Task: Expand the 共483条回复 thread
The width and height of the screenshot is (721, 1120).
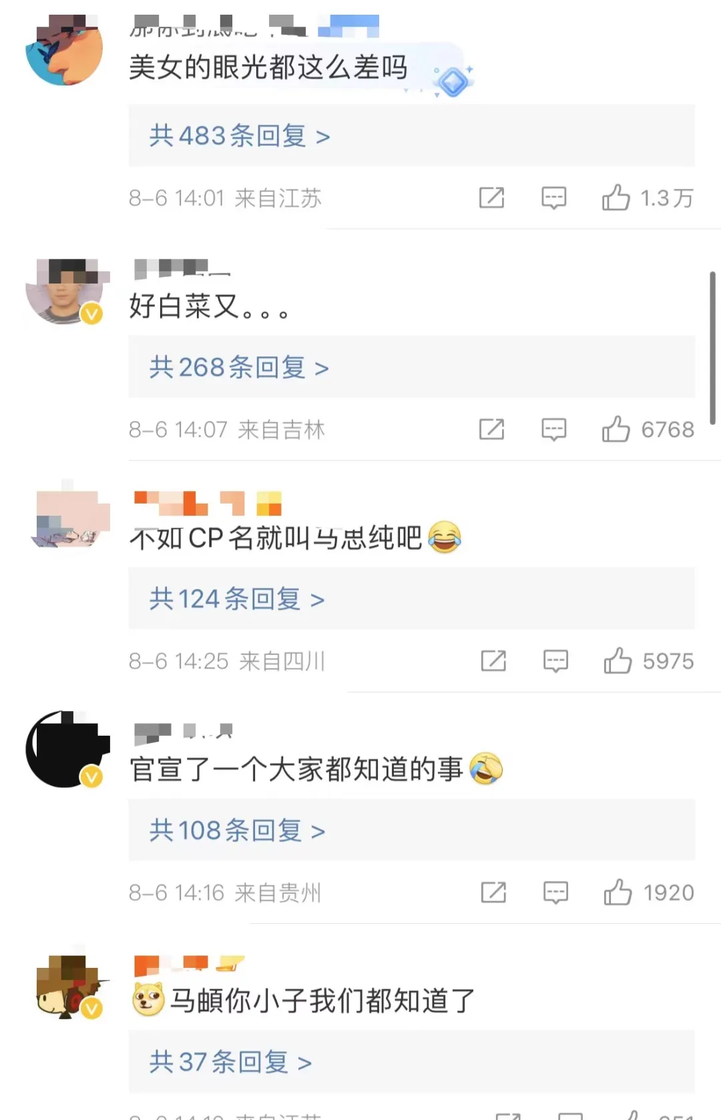Action: point(411,135)
